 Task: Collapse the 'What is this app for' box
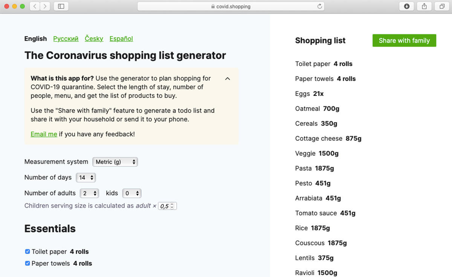coord(228,79)
